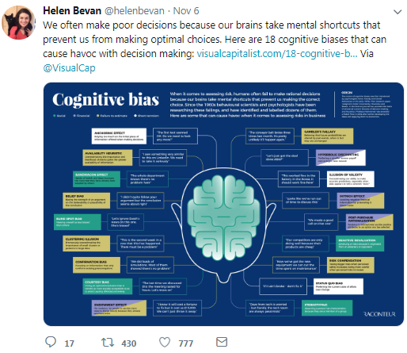407x353 pixels.
Task: Click the green Bandwagon Effect box
Action: coord(97,179)
